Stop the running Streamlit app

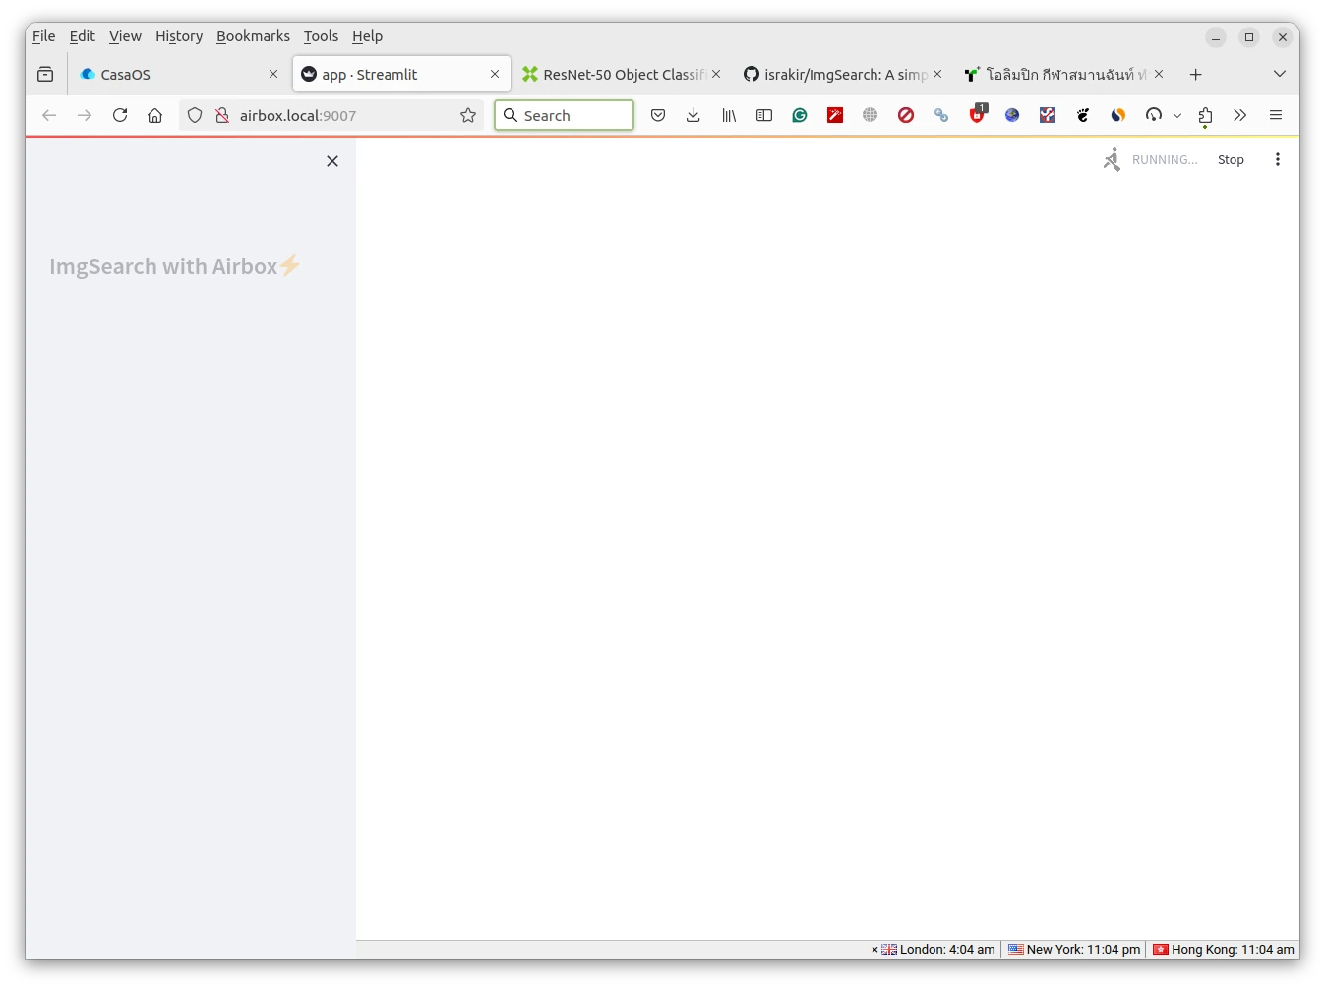(1231, 160)
